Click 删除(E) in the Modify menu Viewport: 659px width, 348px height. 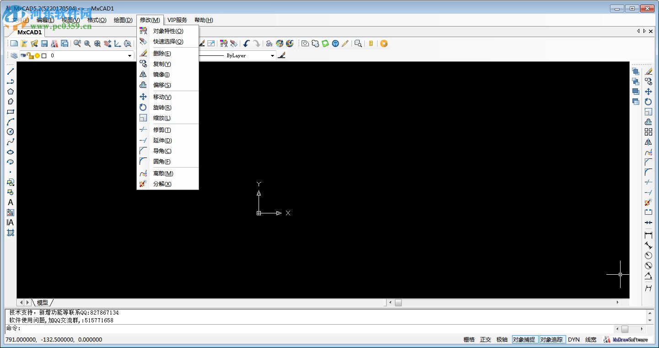point(167,54)
